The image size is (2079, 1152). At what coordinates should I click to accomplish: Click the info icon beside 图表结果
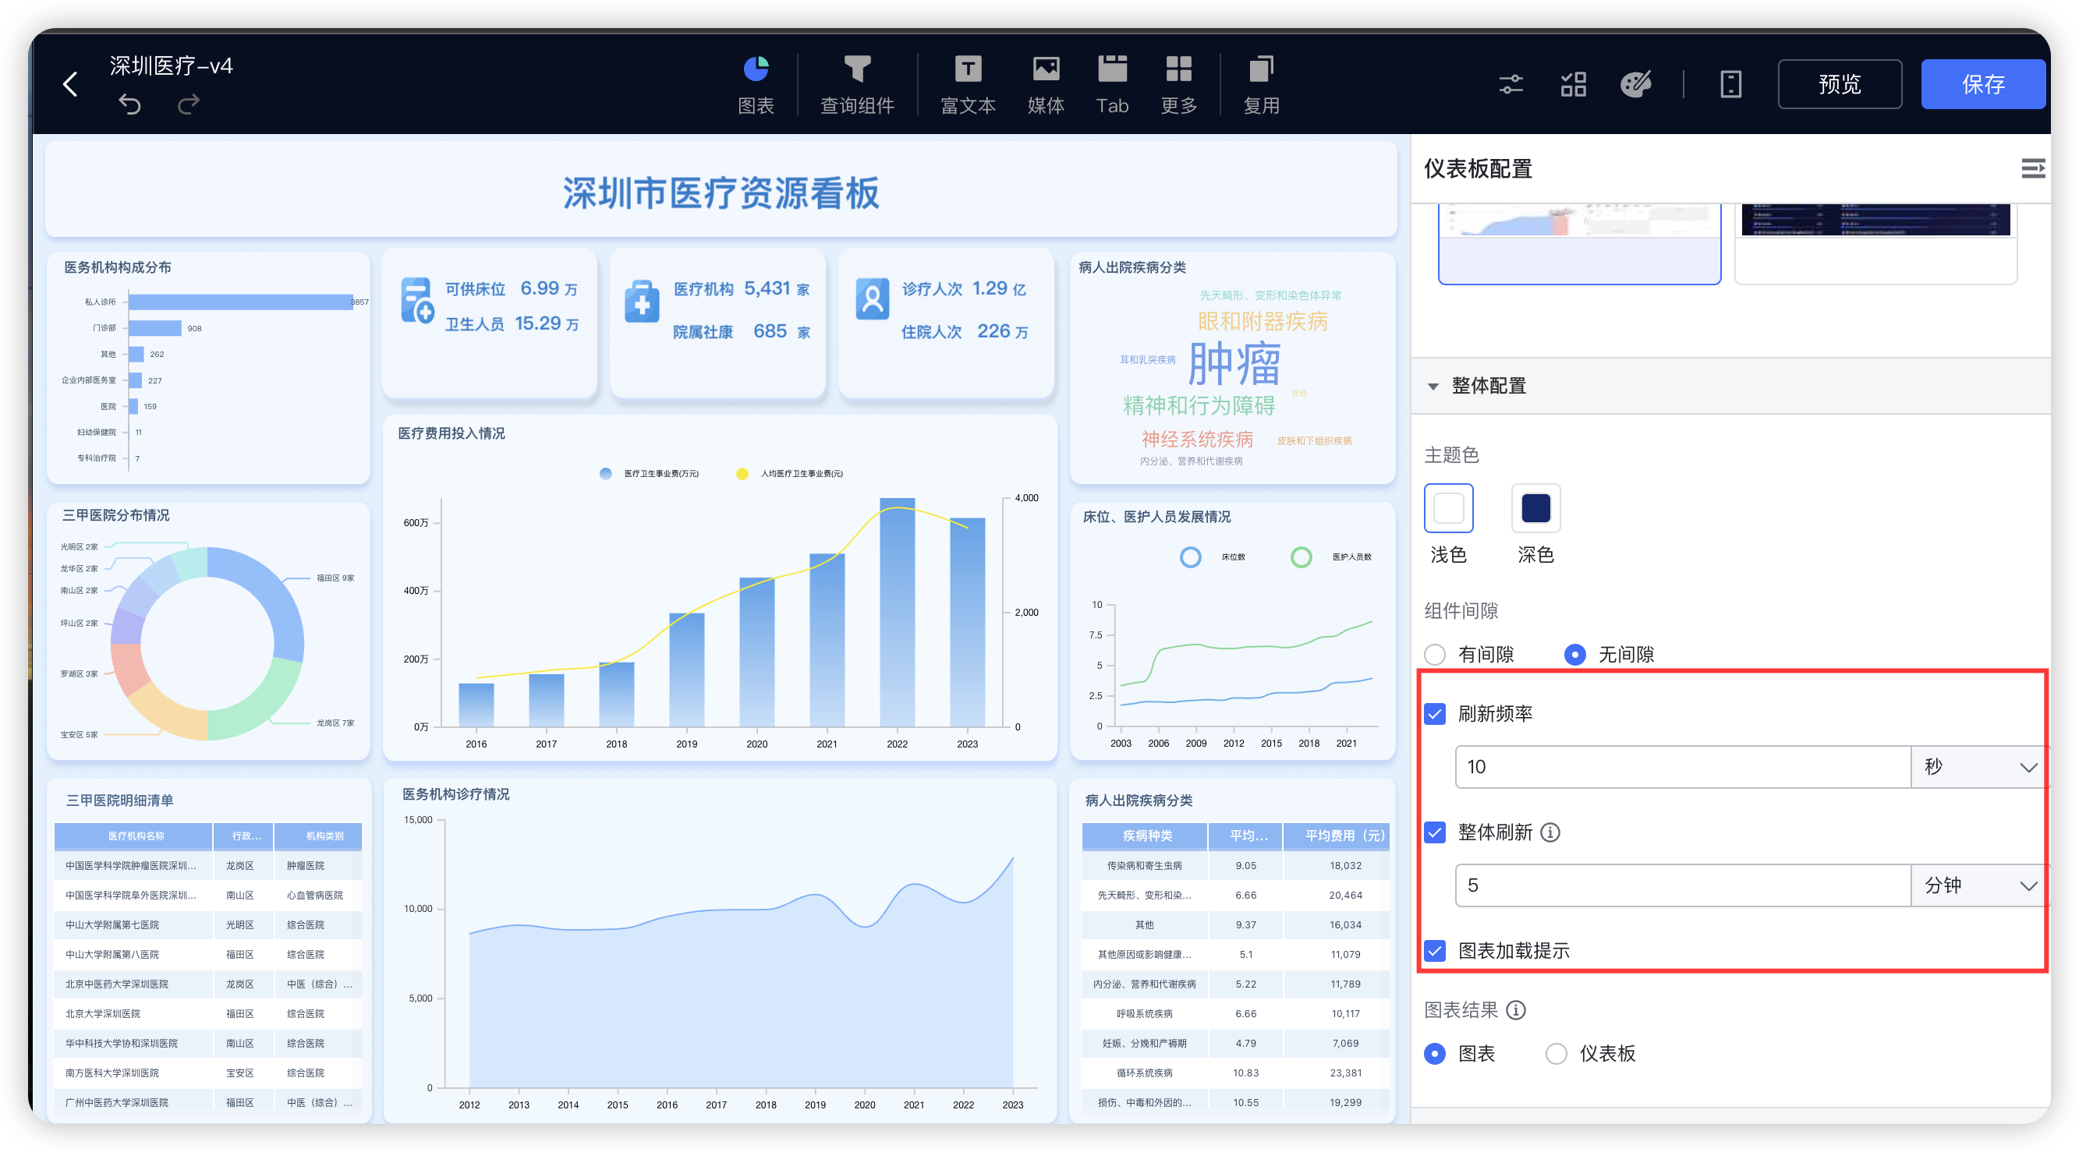(x=1516, y=1010)
